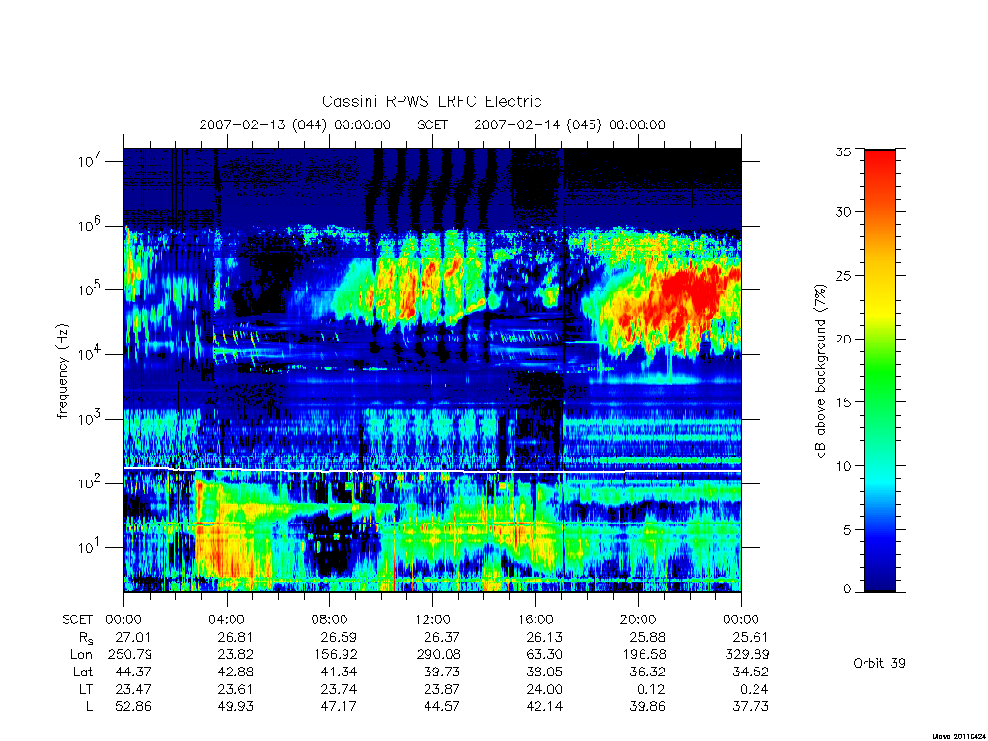
Task: Click the Lon value 250.79
Action: click(x=130, y=655)
